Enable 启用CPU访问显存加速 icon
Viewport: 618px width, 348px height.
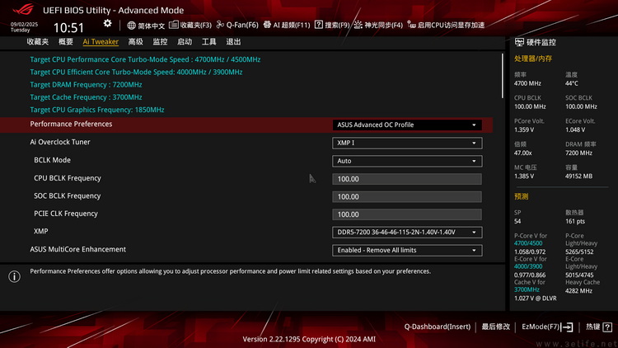pos(411,25)
